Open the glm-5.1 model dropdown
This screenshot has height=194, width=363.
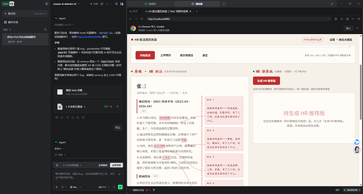[x=104, y=187]
